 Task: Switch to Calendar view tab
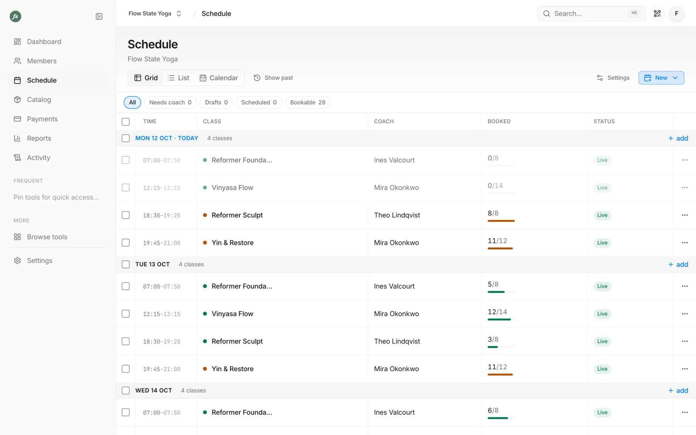click(218, 78)
